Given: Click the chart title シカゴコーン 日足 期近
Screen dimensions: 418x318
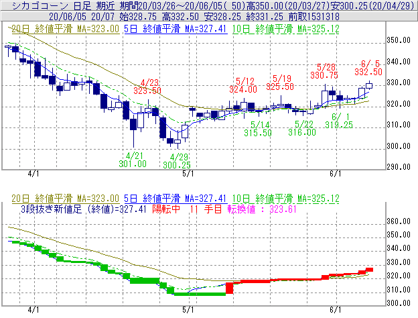Looking at the screenshot, I should pyautogui.click(x=63, y=5).
